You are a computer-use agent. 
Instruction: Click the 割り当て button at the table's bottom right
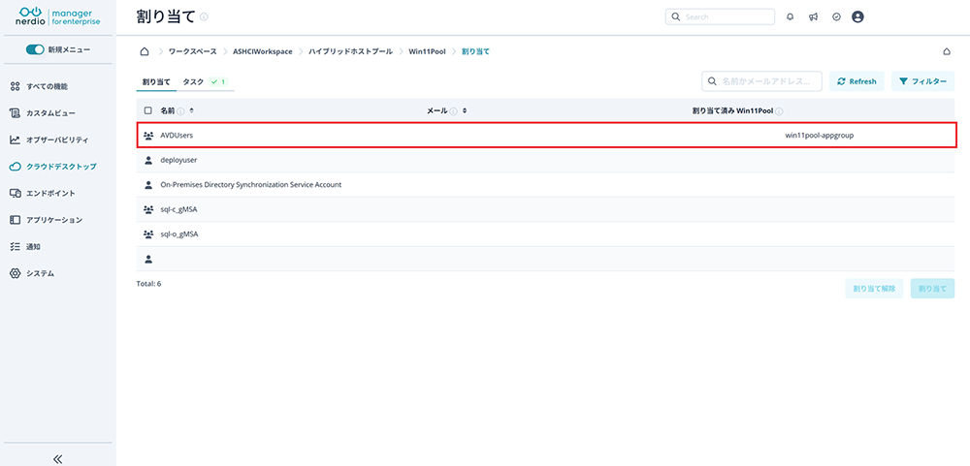tap(932, 289)
